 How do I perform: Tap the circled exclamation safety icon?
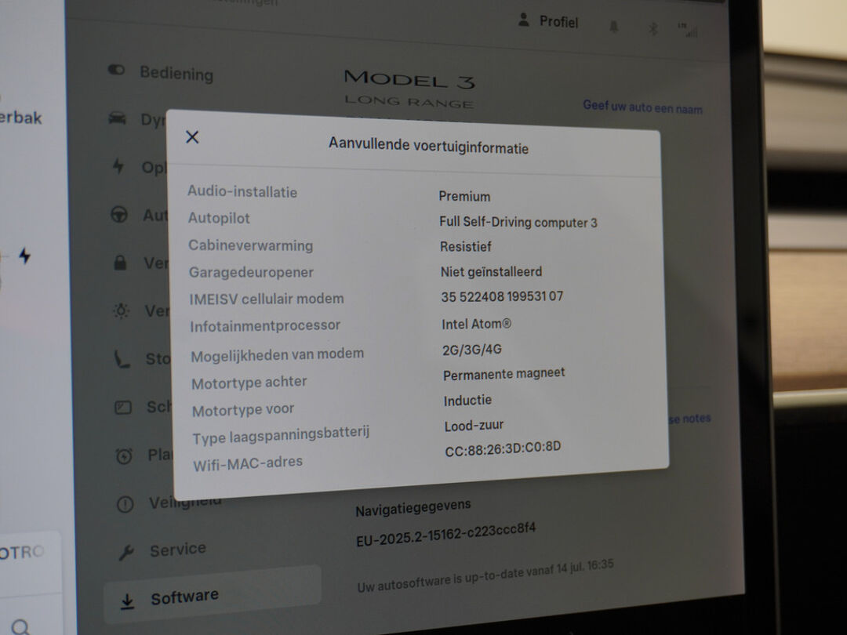point(125,504)
